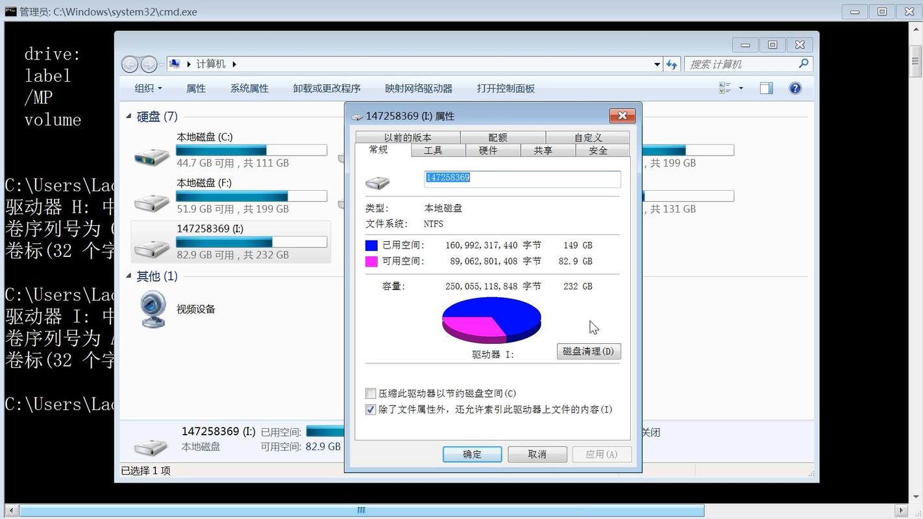Click the drive icon beside the label field
Viewport: 923px width, 519px height.
coord(377,182)
